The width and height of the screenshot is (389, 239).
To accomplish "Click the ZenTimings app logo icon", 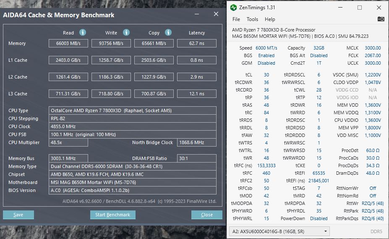I will [233, 8].
